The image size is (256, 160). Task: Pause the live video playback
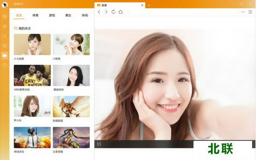pos(99,144)
